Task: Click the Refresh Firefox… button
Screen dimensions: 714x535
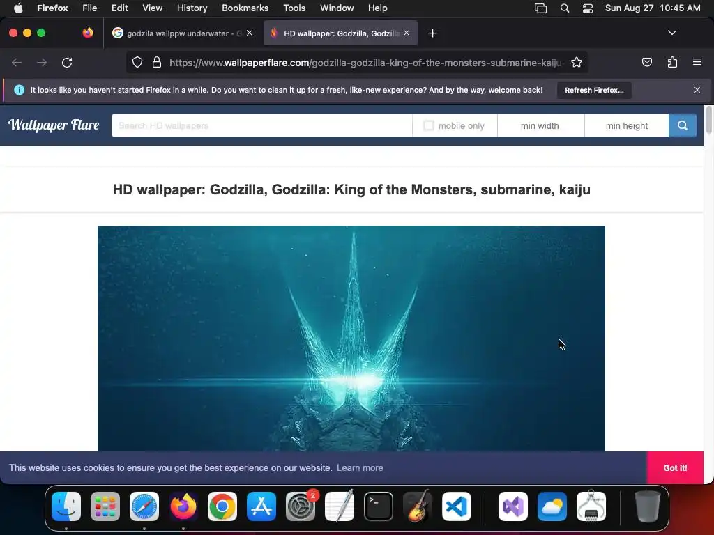Action: [594, 90]
